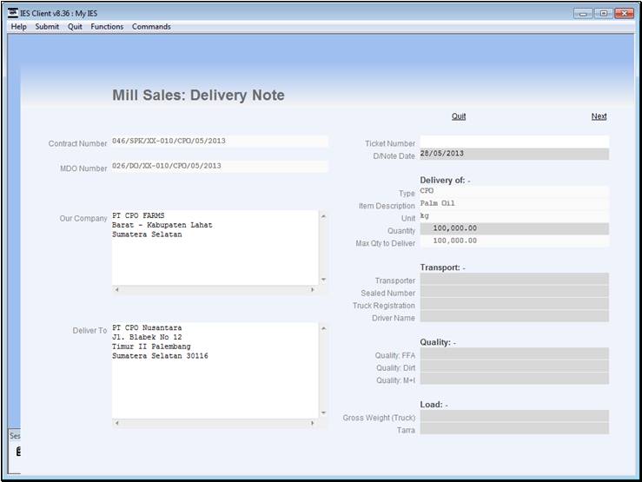Image resolution: width=642 pixels, height=482 pixels.
Task: Click the D/Note Date field
Action: [514, 154]
